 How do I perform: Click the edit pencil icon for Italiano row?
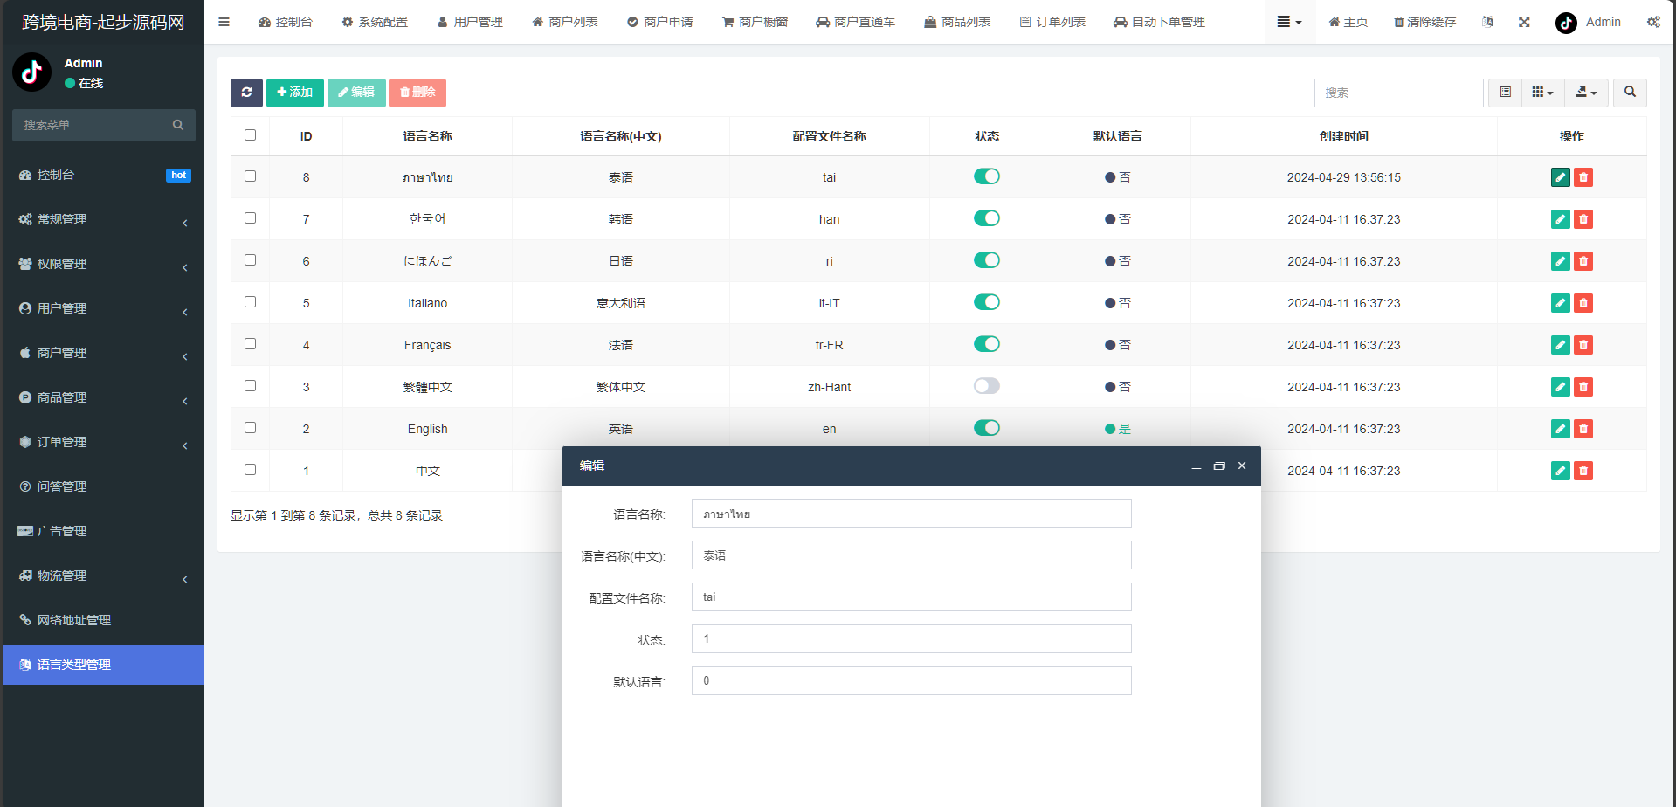(1560, 303)
